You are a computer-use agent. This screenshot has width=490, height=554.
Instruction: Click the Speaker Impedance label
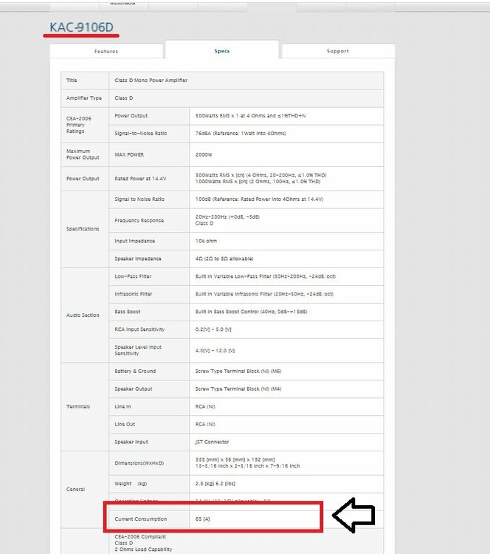[x=138, y=259]
